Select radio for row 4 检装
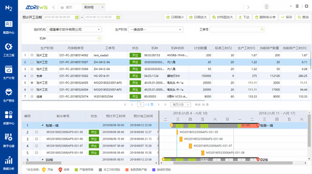This screenshot has width=312, height=174. click(x=32, y=76)
